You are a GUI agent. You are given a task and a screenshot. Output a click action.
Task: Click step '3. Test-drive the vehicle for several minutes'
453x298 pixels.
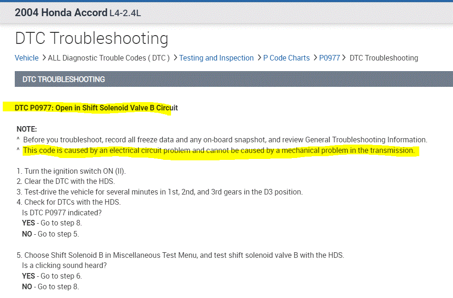159,192
